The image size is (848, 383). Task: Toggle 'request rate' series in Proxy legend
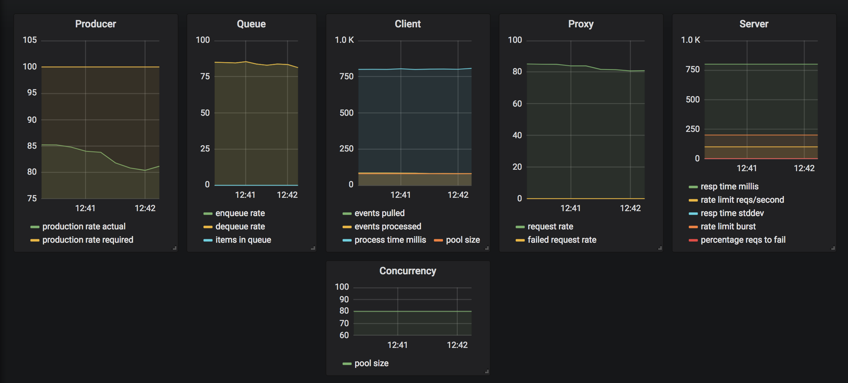click(x=550, y=227)
